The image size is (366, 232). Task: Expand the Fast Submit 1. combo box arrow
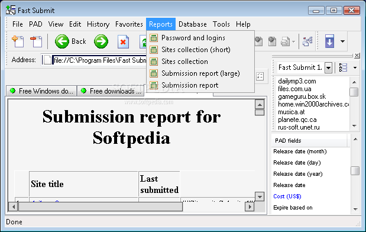point(328,68)
